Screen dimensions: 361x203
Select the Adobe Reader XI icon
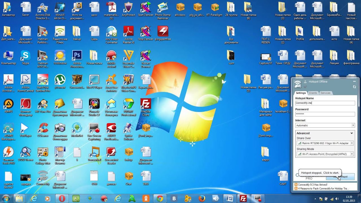pos(129,35)
